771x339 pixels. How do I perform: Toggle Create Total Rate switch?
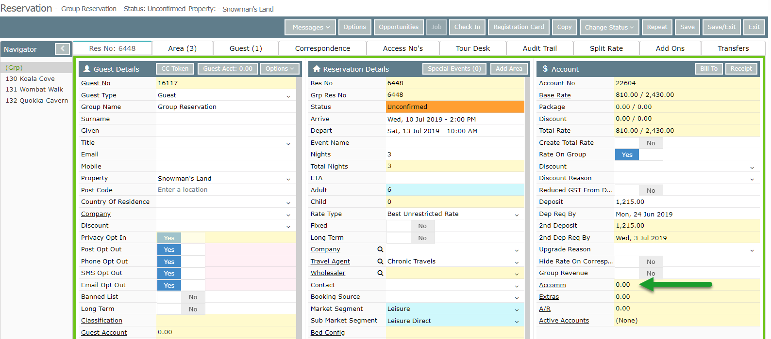(x=639, y=143)
